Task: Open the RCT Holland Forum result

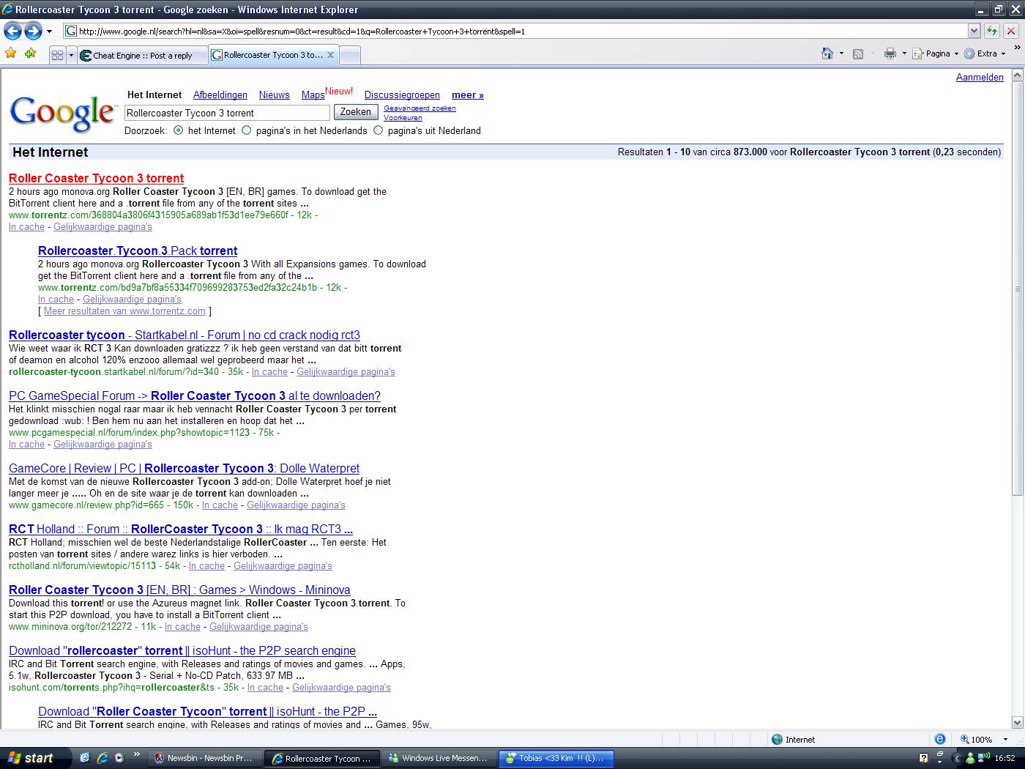Action: point(181,529)
